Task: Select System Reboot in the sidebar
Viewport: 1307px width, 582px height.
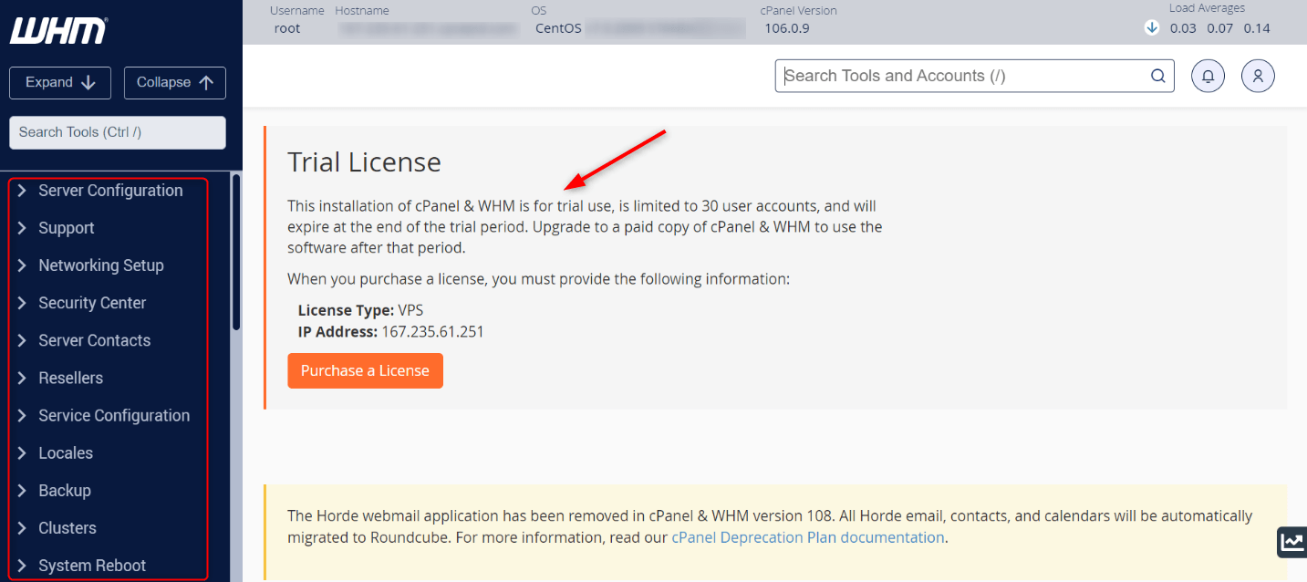Action: [91, 565]
